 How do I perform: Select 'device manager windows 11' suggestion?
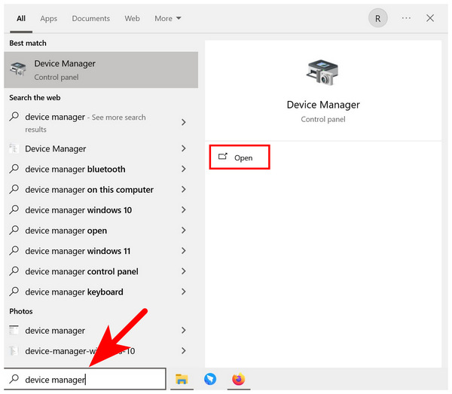tap(101, 251)
